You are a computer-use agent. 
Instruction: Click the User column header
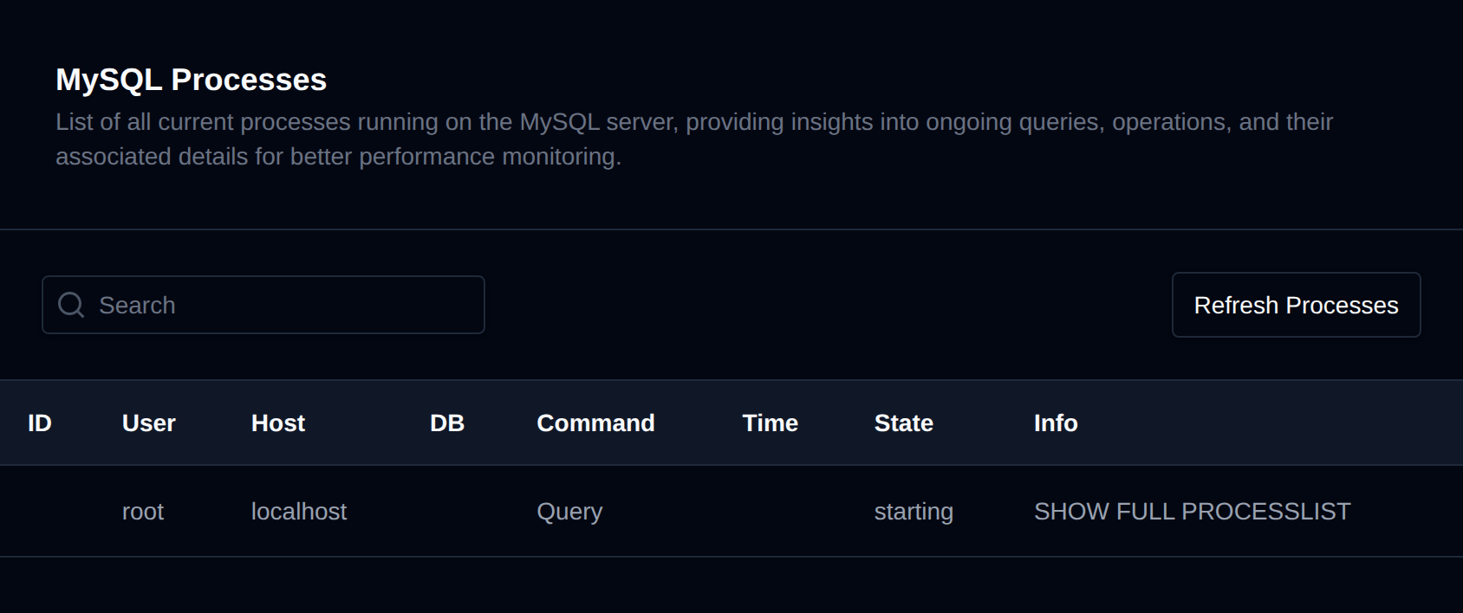click(x=149, y=423)
